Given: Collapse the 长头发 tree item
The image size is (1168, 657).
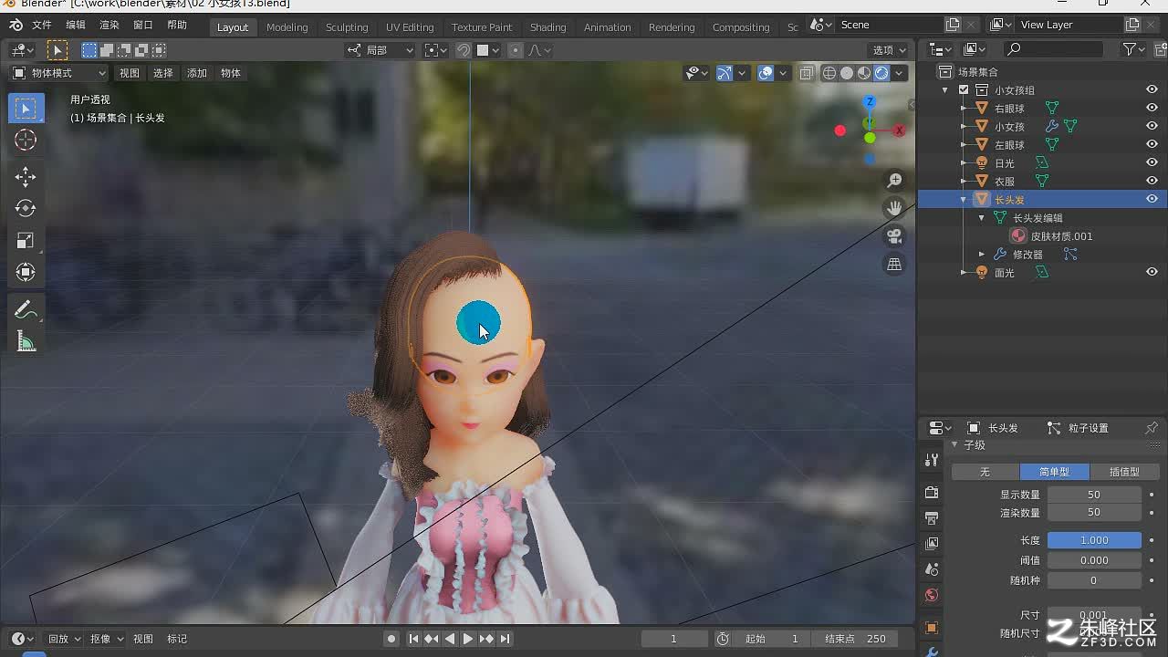Looking at the screenshot, I should 964,199.
